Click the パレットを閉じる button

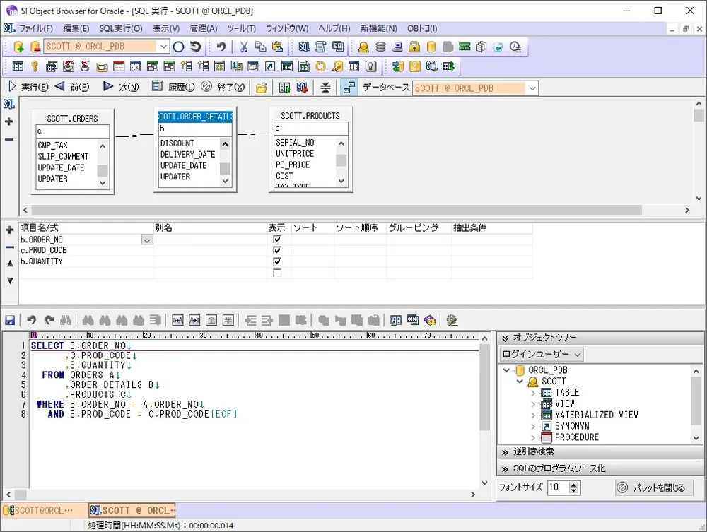coord(654,487)
